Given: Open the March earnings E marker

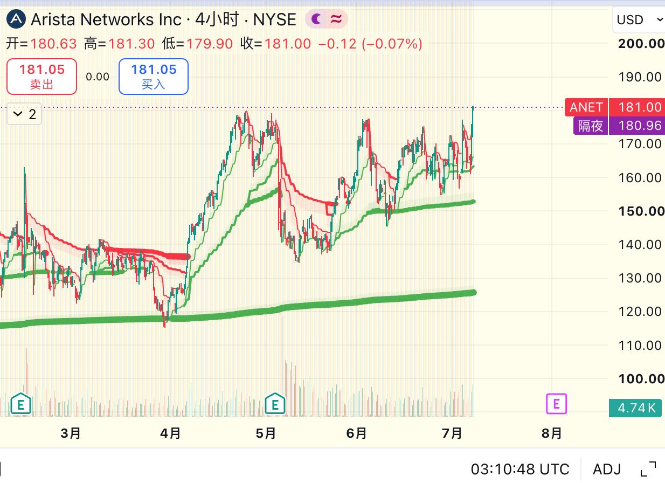Looking at the screenshot, I should tap(21, 403).
